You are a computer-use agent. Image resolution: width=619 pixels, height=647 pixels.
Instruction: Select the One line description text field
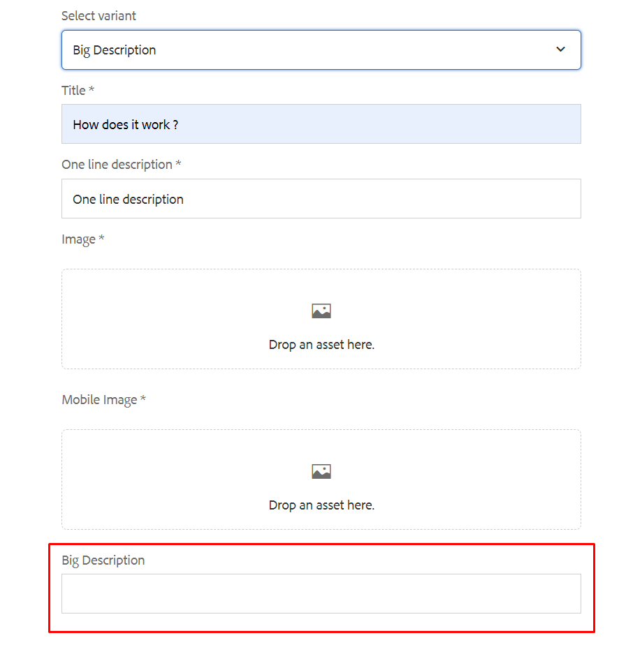coord(321,198)
